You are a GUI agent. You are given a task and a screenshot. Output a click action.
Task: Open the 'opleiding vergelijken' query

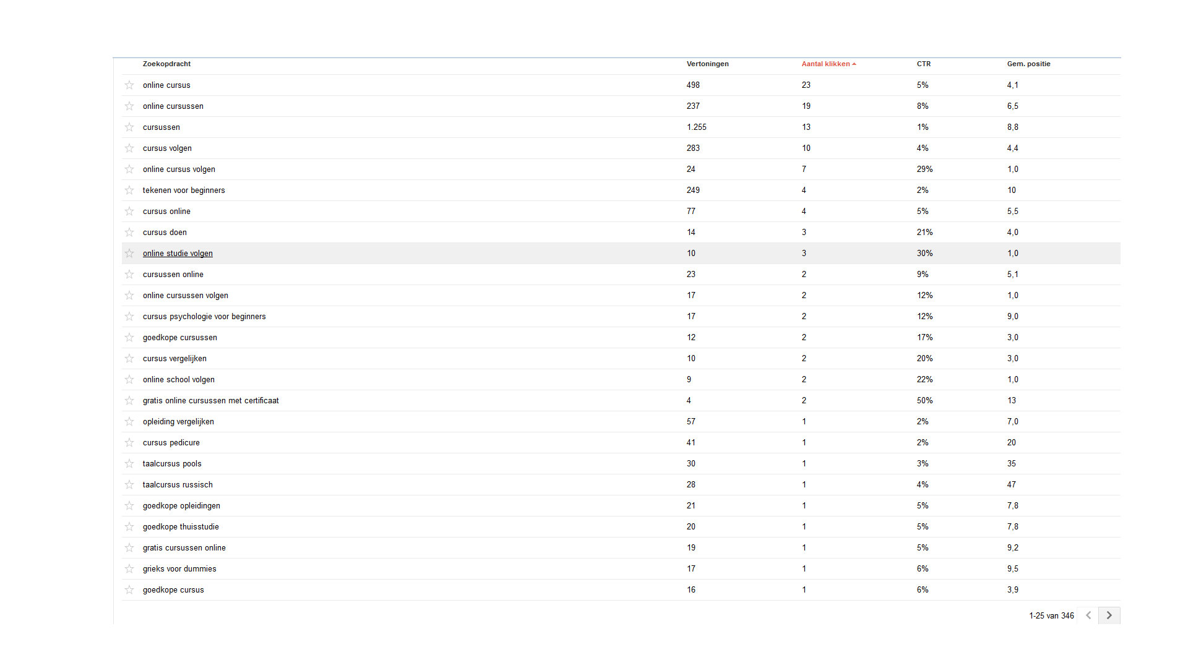[x=178, y=422]
